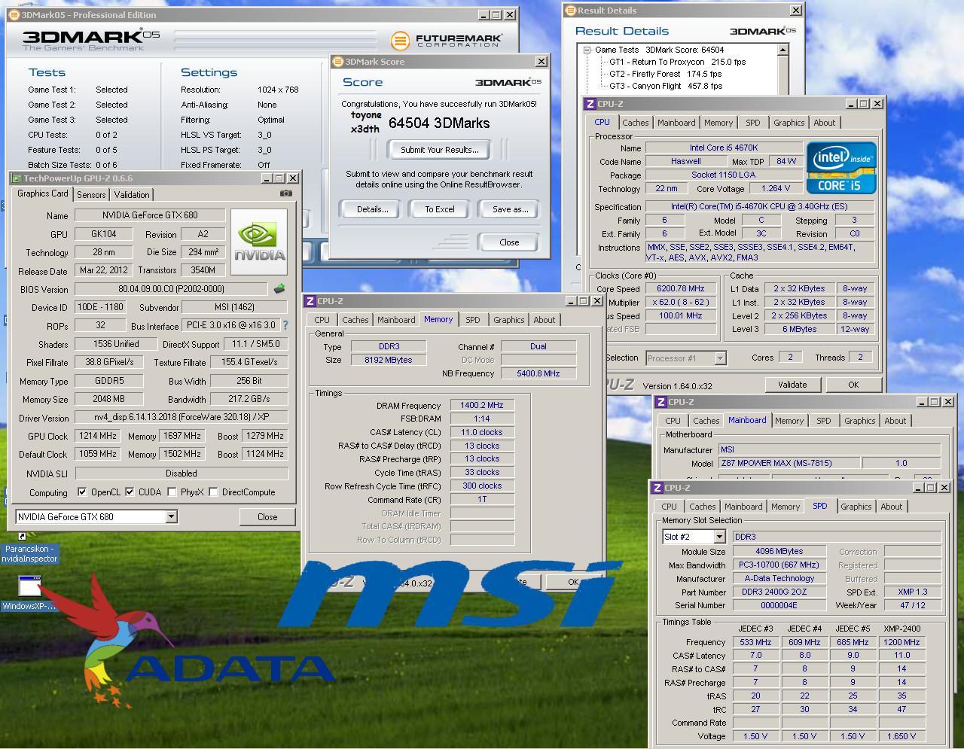Click the NVIDIA logo in GPU-Z
964x749 pixels.
click(259, 242)
